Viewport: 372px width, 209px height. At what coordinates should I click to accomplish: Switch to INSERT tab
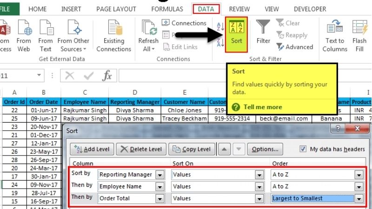coord(71,9)
